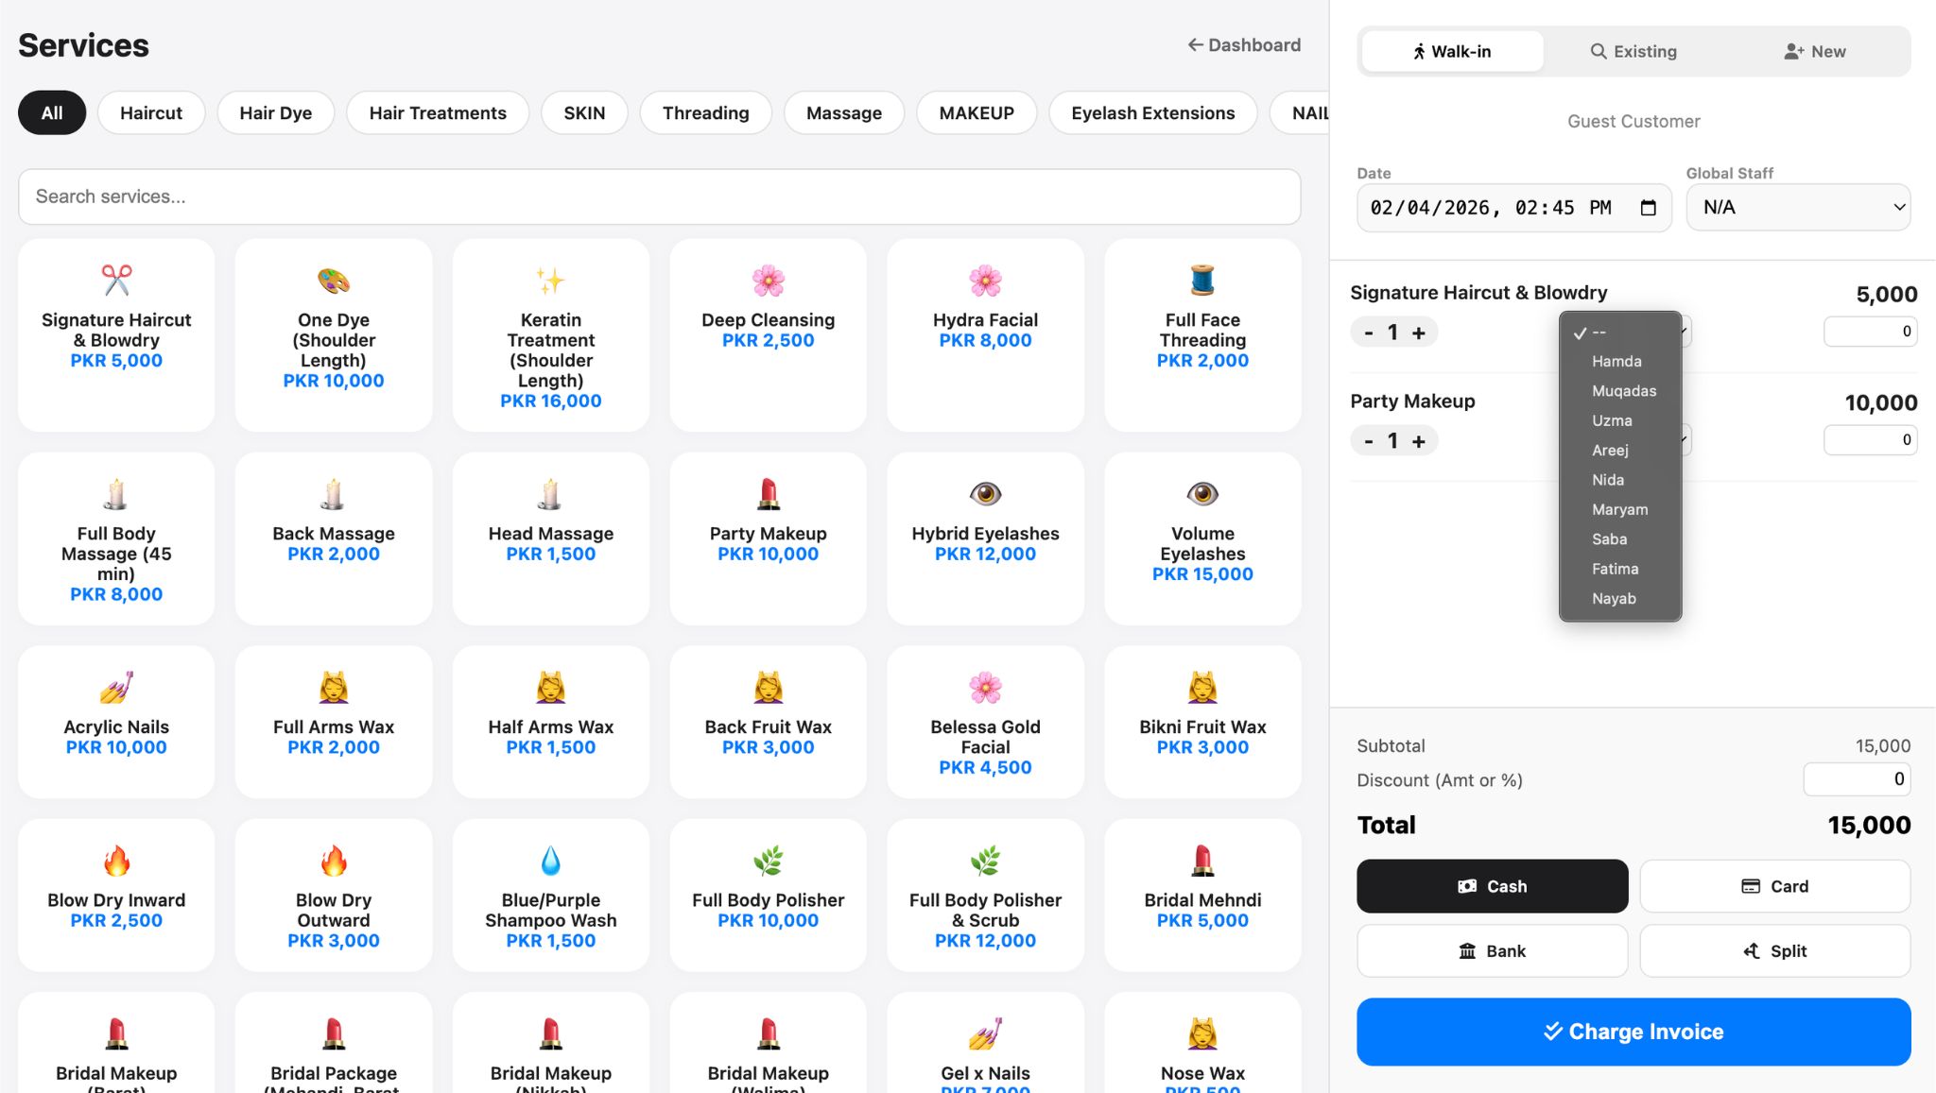Click the sparkles icon on Keratin Treatment

550,281
